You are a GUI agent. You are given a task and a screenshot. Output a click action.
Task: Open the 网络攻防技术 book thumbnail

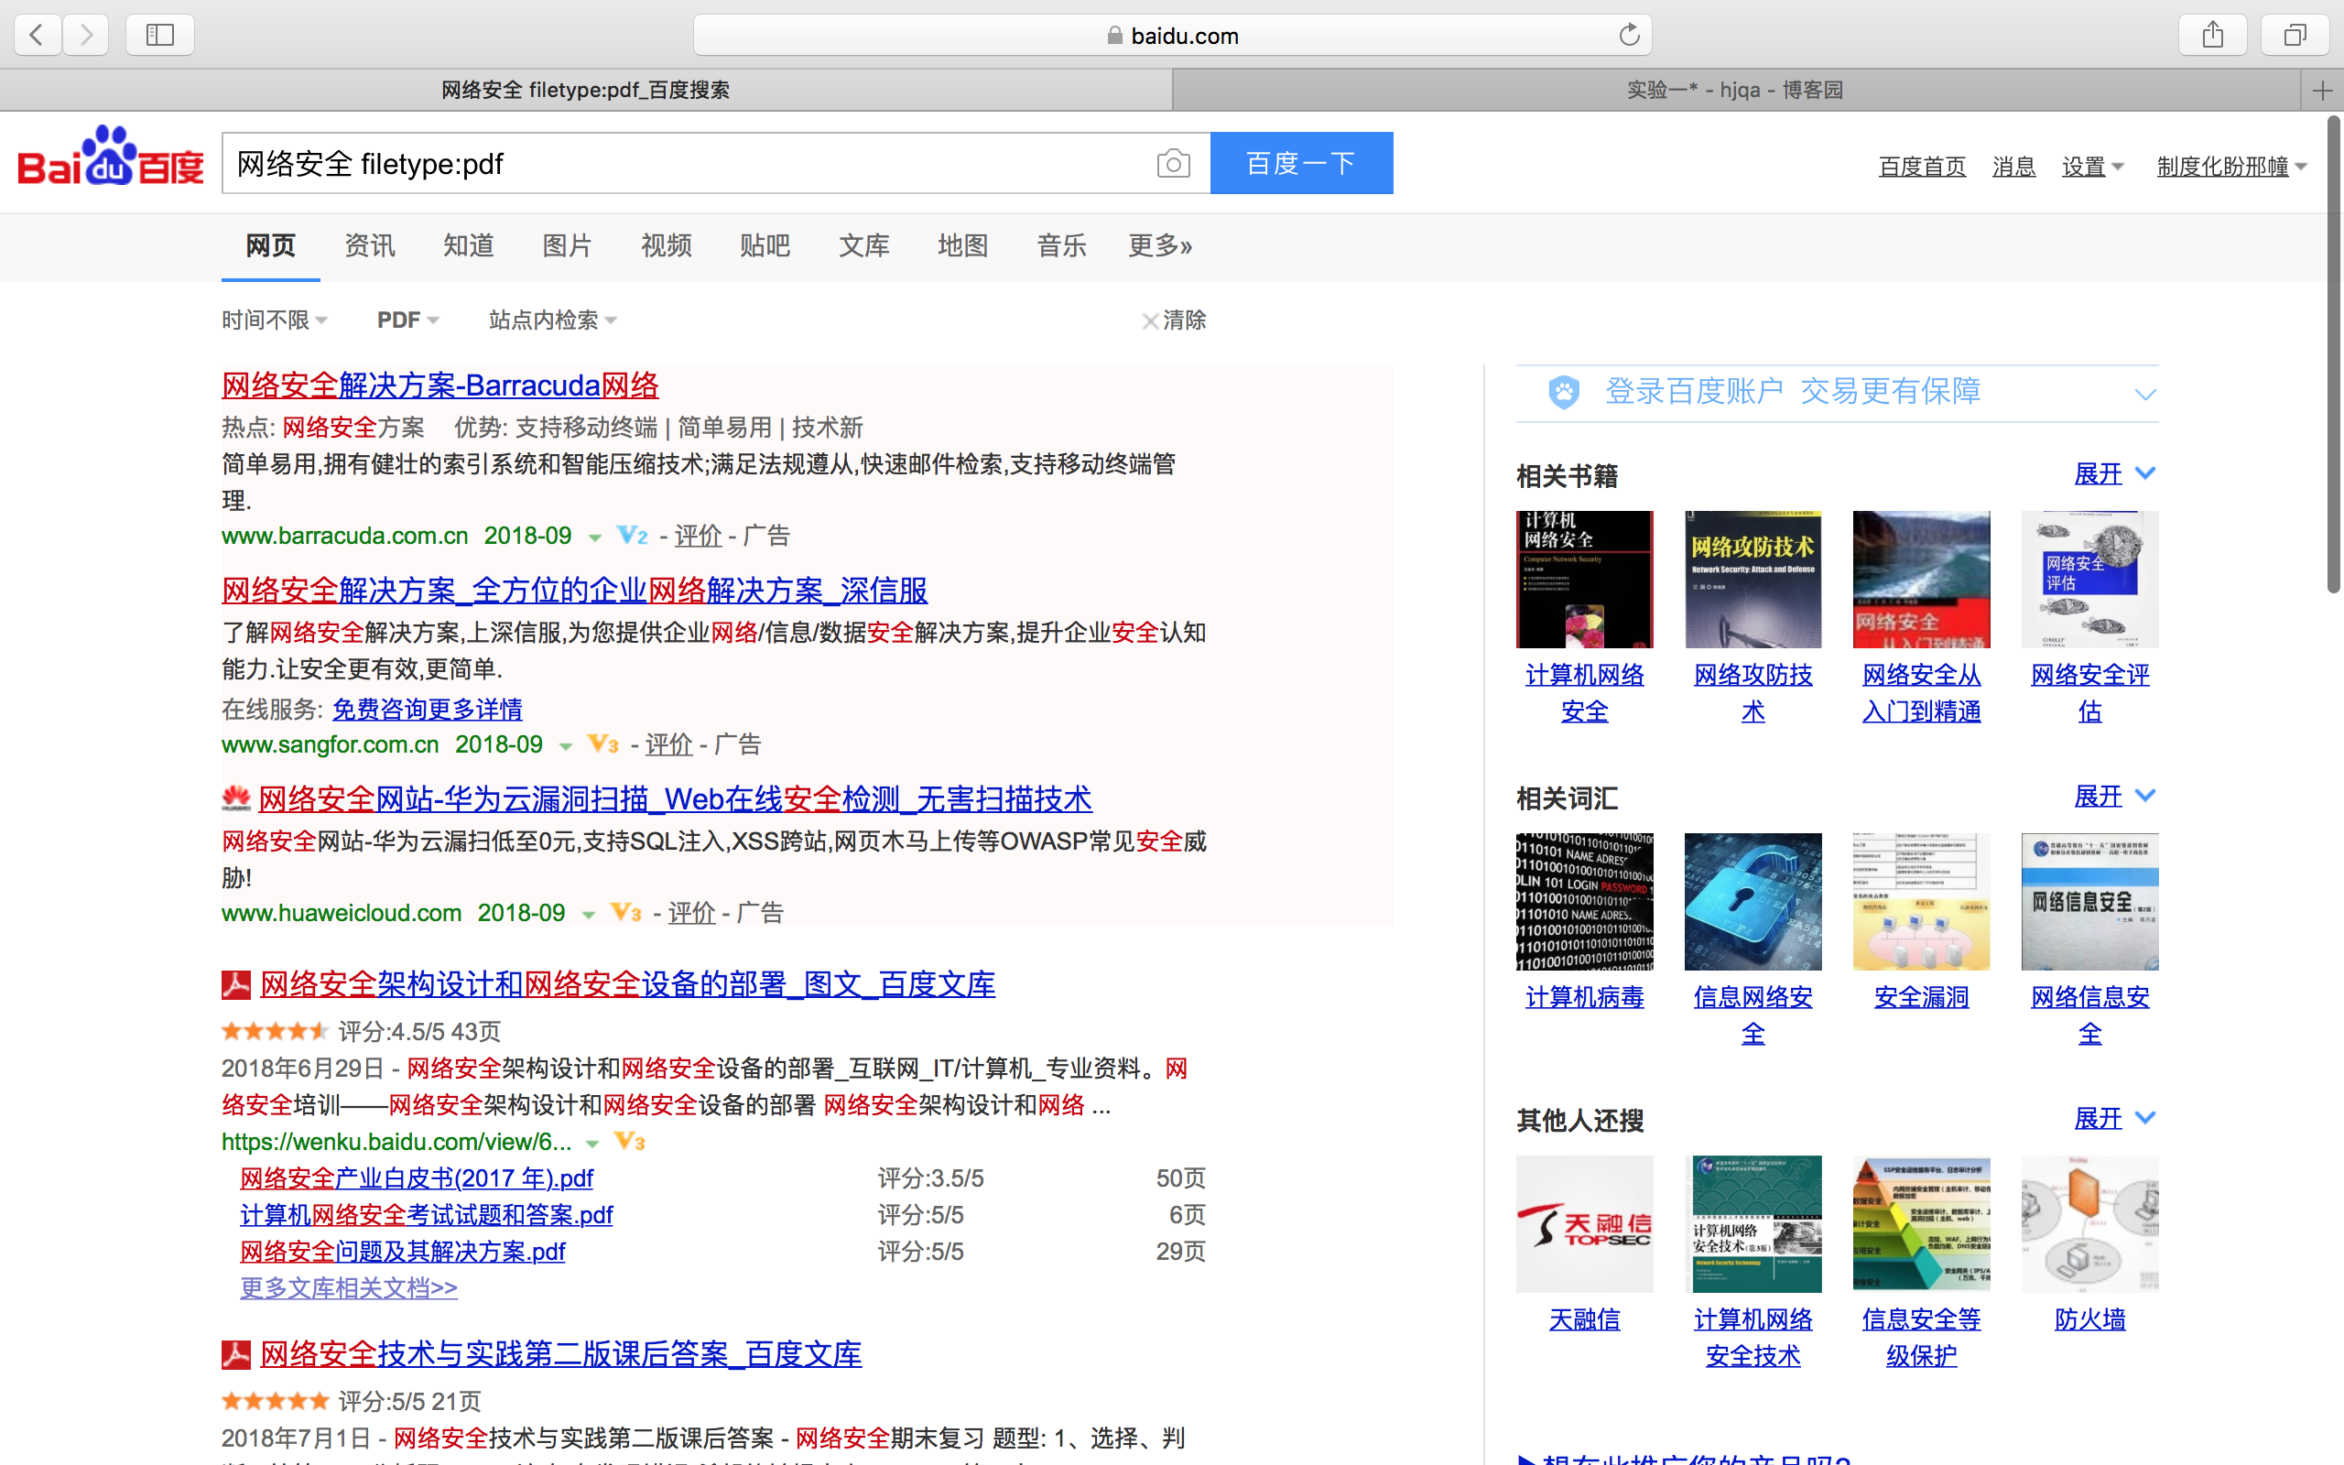(1753, 580)
